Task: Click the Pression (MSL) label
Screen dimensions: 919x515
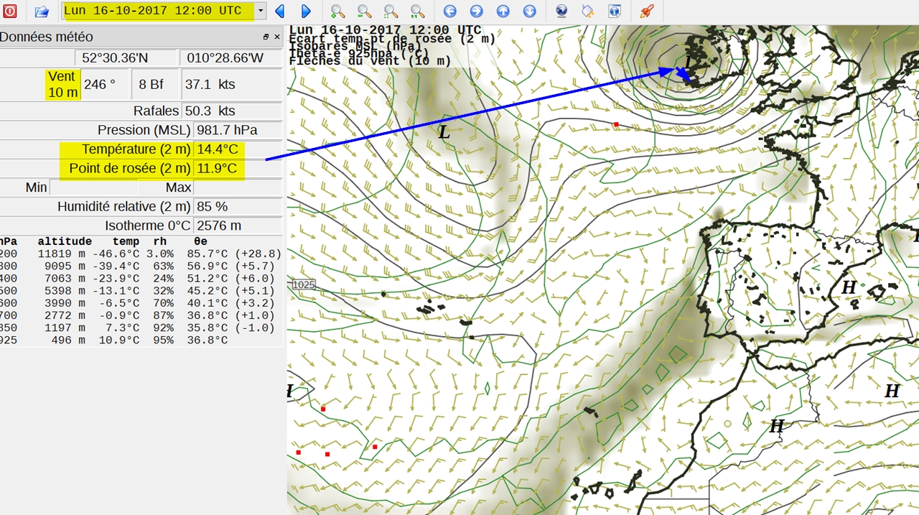Action: (144, 130)
